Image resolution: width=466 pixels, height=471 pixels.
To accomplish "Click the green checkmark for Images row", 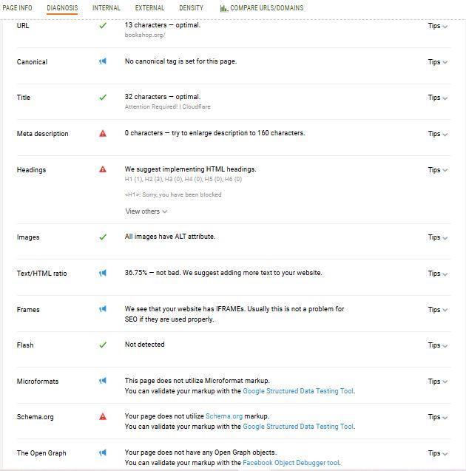I will coord(103,237).
